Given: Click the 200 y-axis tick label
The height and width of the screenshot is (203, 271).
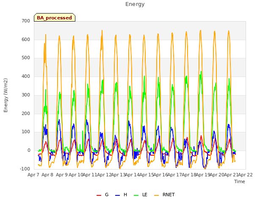Looking at the screenshot, I should click(x=26, y=113).
